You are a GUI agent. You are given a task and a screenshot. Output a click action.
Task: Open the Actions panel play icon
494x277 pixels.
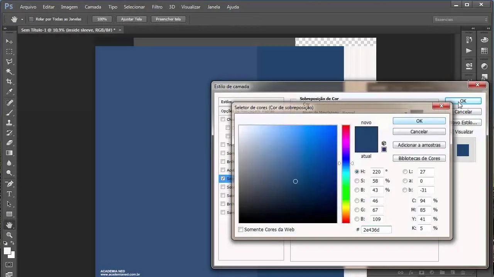coord(469,50)
